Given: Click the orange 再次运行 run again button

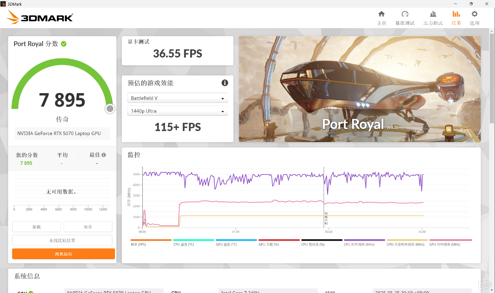Looking at the screenshot, I should (63, 254).
